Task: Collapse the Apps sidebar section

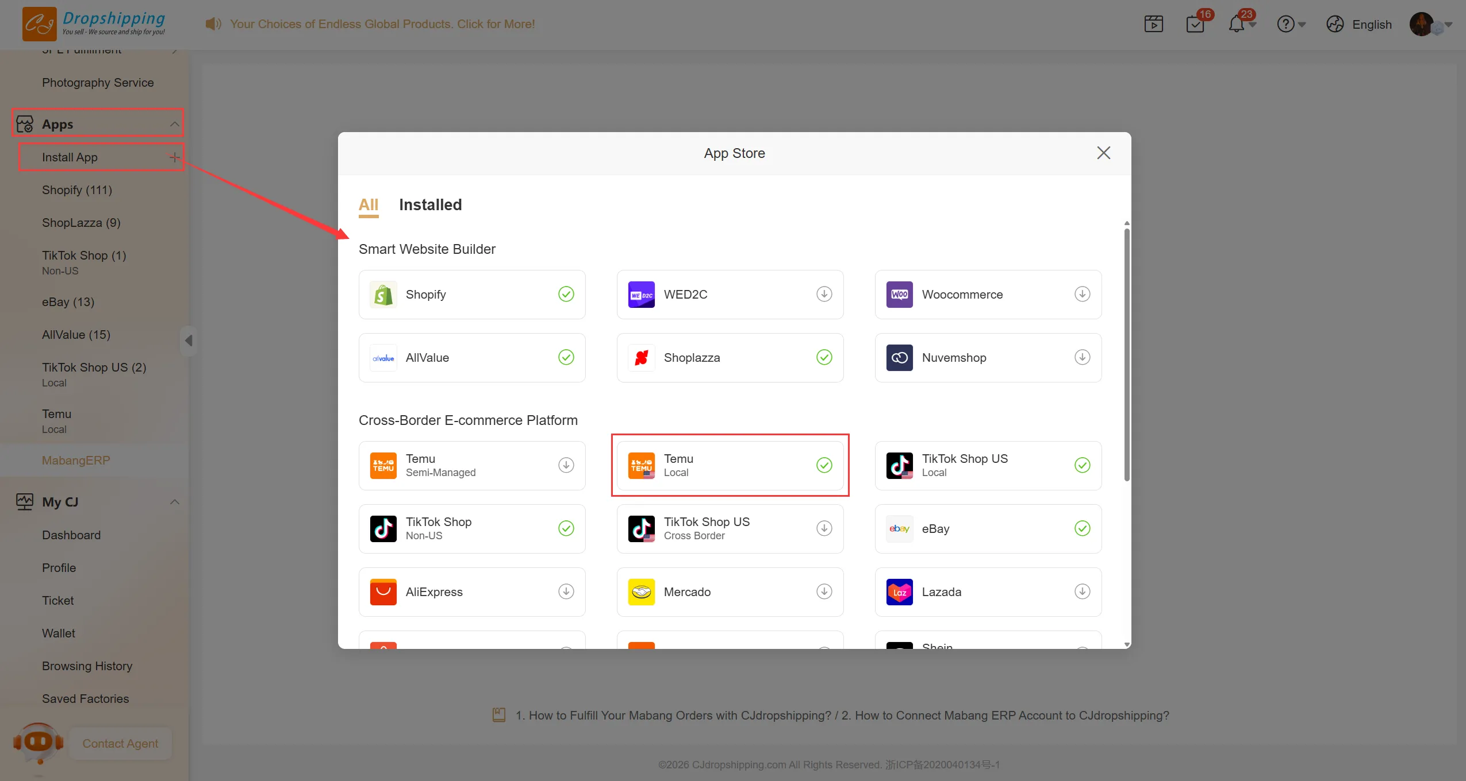Action: (x=174, y=124)
